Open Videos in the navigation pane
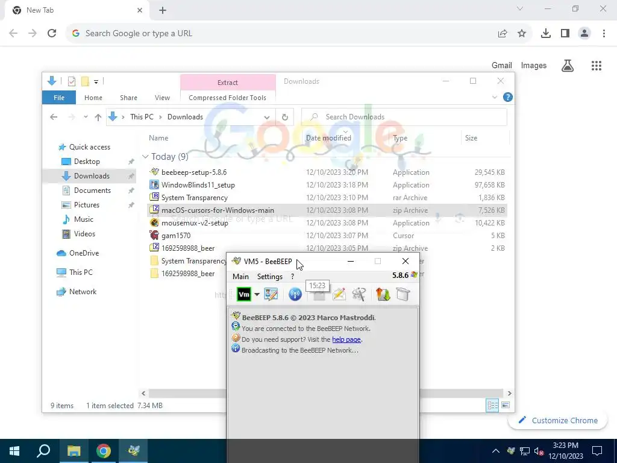 (84, 234)
